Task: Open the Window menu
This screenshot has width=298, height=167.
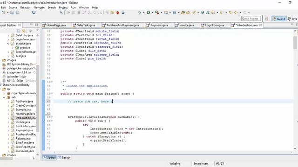Action: click(x=84, y=7)
